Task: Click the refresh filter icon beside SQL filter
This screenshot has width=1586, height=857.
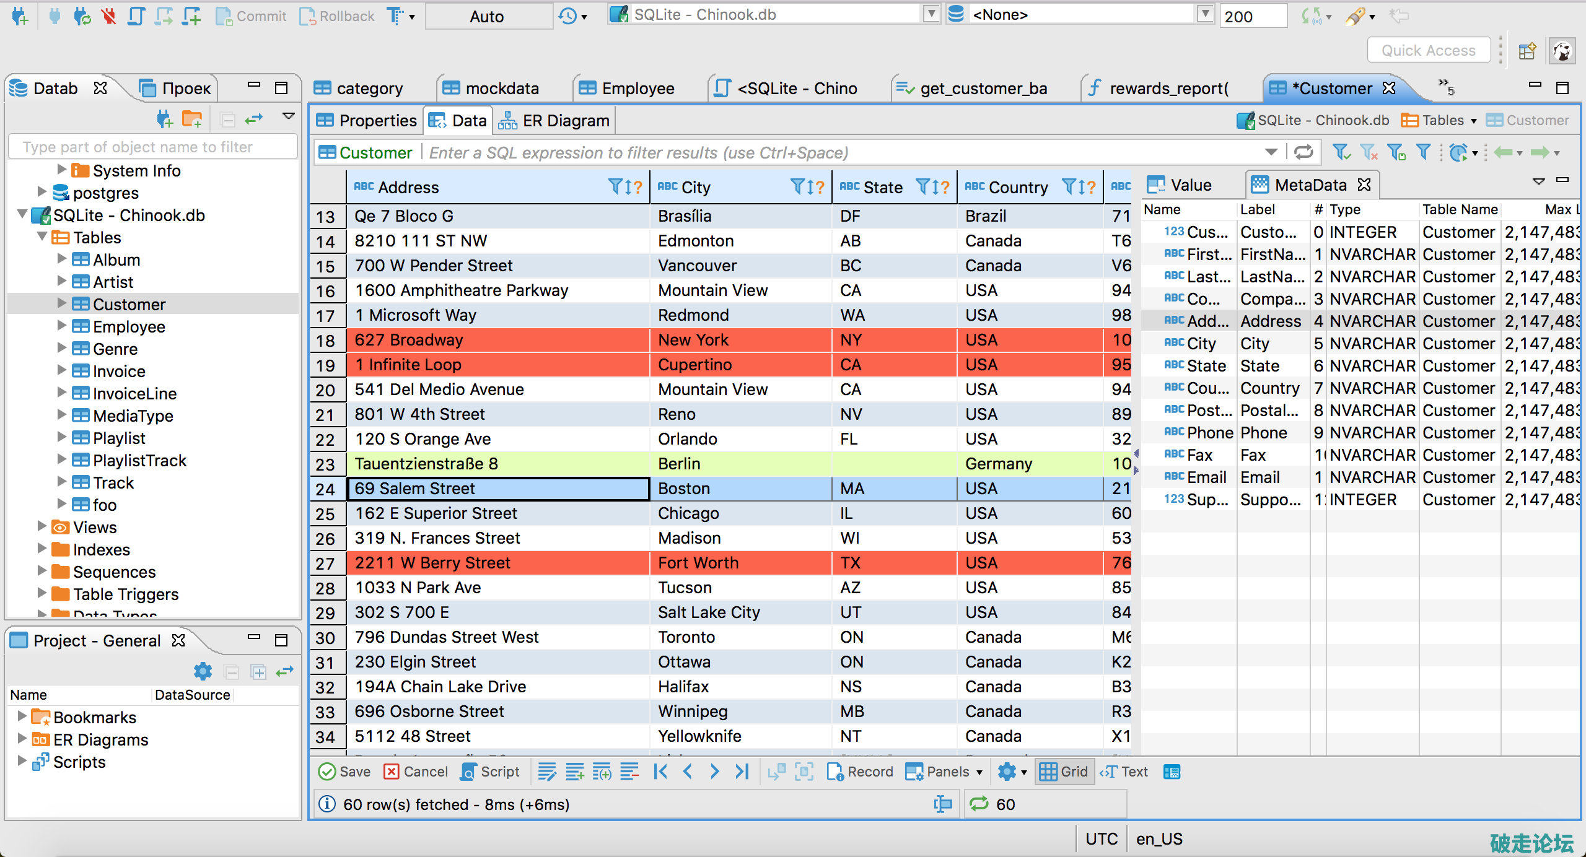Action: coord(1303,152)
